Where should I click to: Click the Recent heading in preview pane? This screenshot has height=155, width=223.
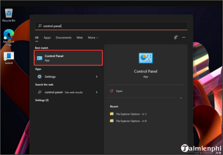coord(114,107)
